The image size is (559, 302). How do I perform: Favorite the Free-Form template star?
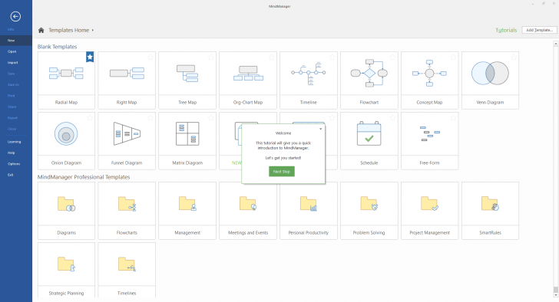pyautogui.click(x=454, y=117)
